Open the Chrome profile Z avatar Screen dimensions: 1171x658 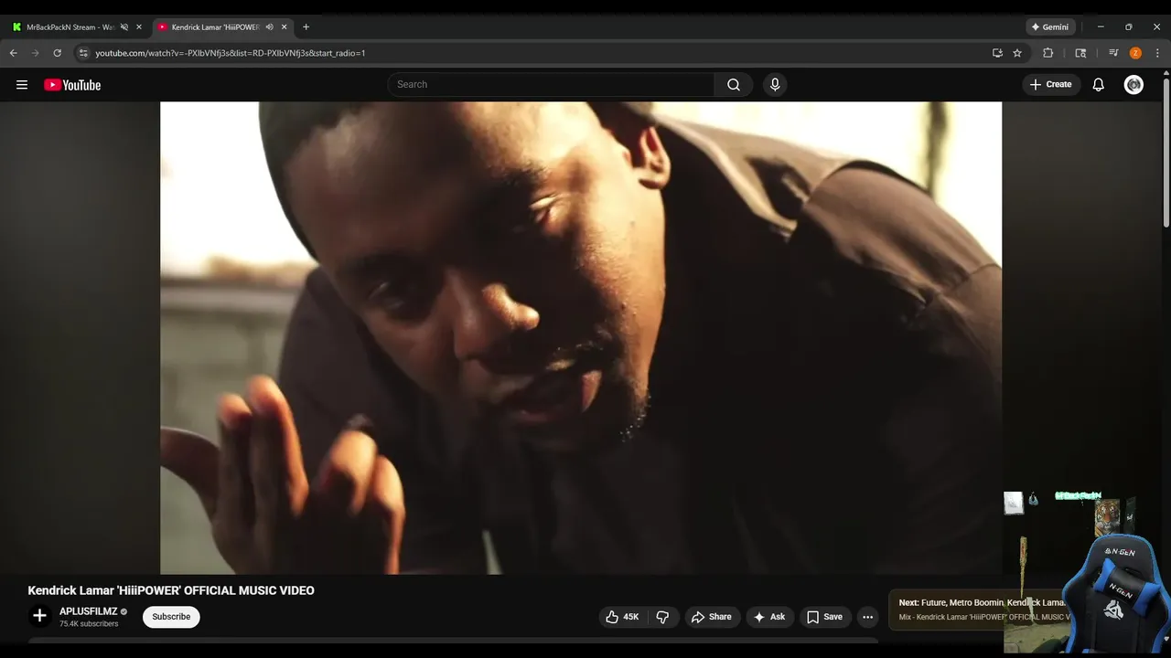(1135, 53)
